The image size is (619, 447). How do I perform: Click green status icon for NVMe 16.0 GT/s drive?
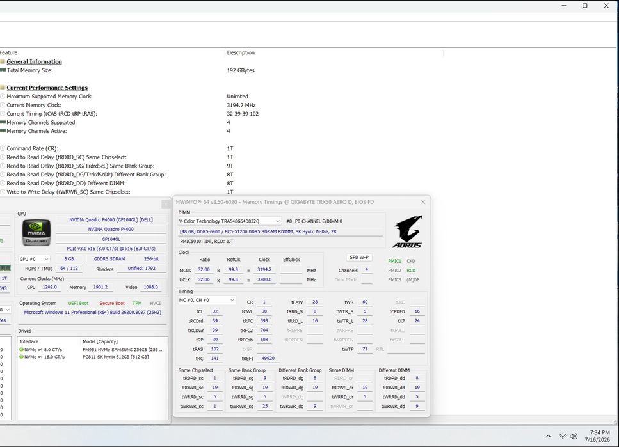(21, 357)
